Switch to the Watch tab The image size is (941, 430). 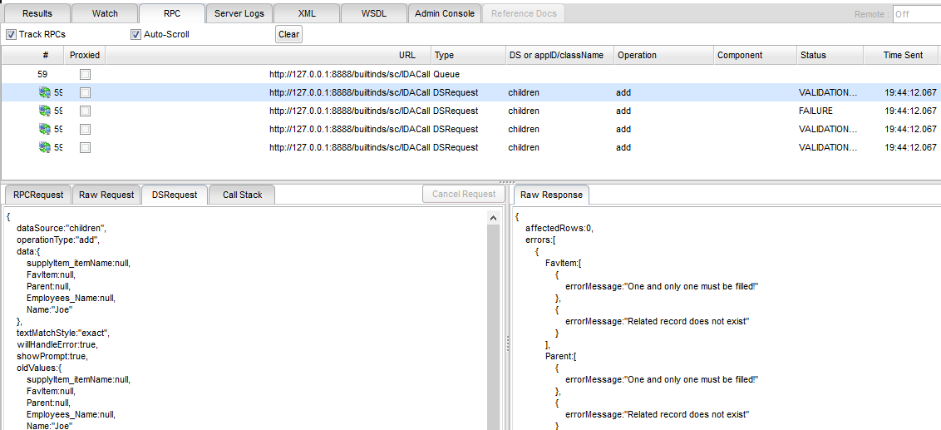(x=105, y=13)
